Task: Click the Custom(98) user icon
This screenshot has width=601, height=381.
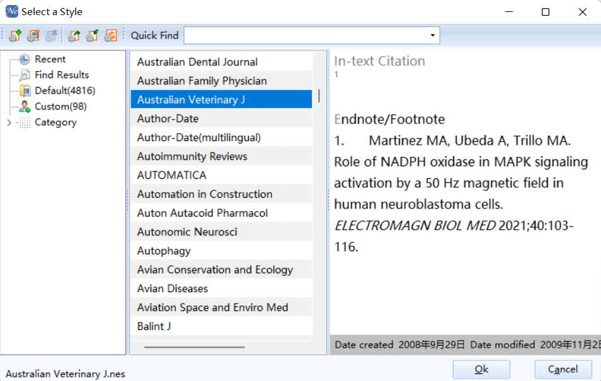Action: coord(25,106)
